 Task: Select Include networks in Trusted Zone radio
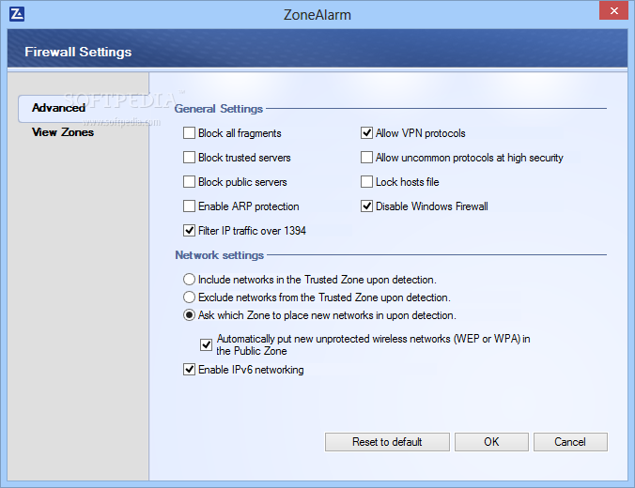click(x=190, y=280)
